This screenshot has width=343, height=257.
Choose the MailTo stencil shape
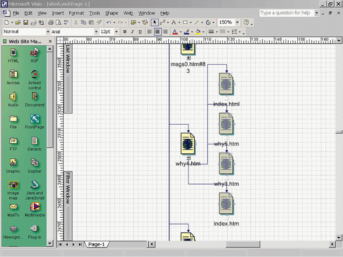coord(13,210)
